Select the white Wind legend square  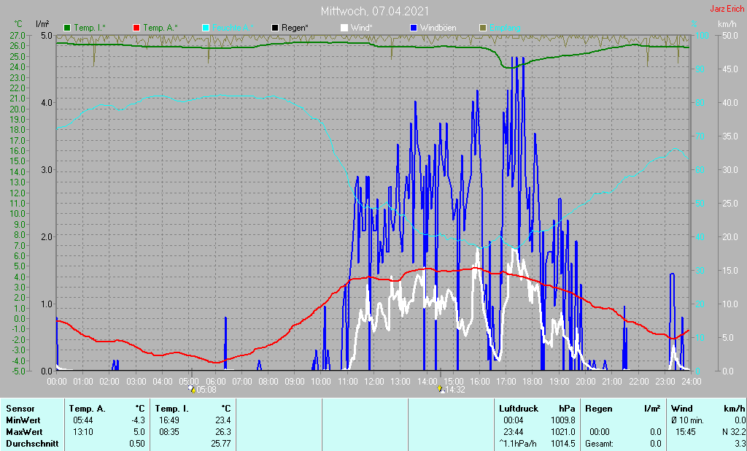[x=344, y=28]
